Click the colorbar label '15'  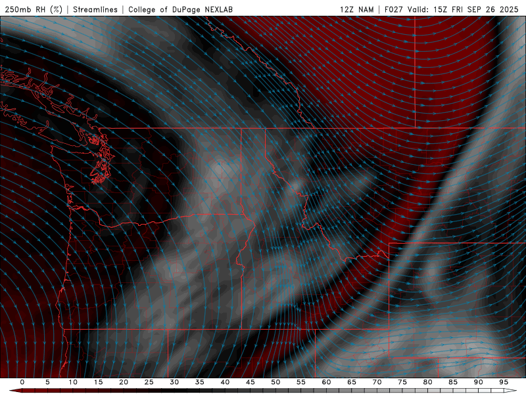98,382
